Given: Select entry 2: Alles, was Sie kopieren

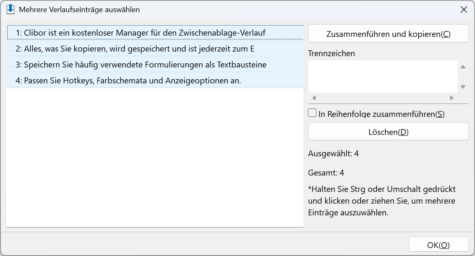Looking at the screenshot, I should click(155, 49).
